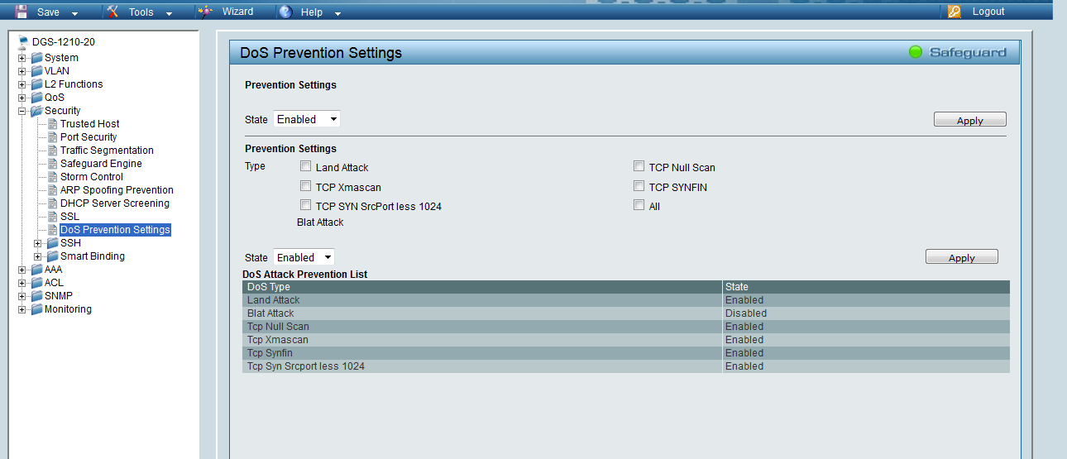Viewport: 1067px width, 459px height.
Task: Click the Traffic Segmentation page icon
Action: (x=52, y=151)
